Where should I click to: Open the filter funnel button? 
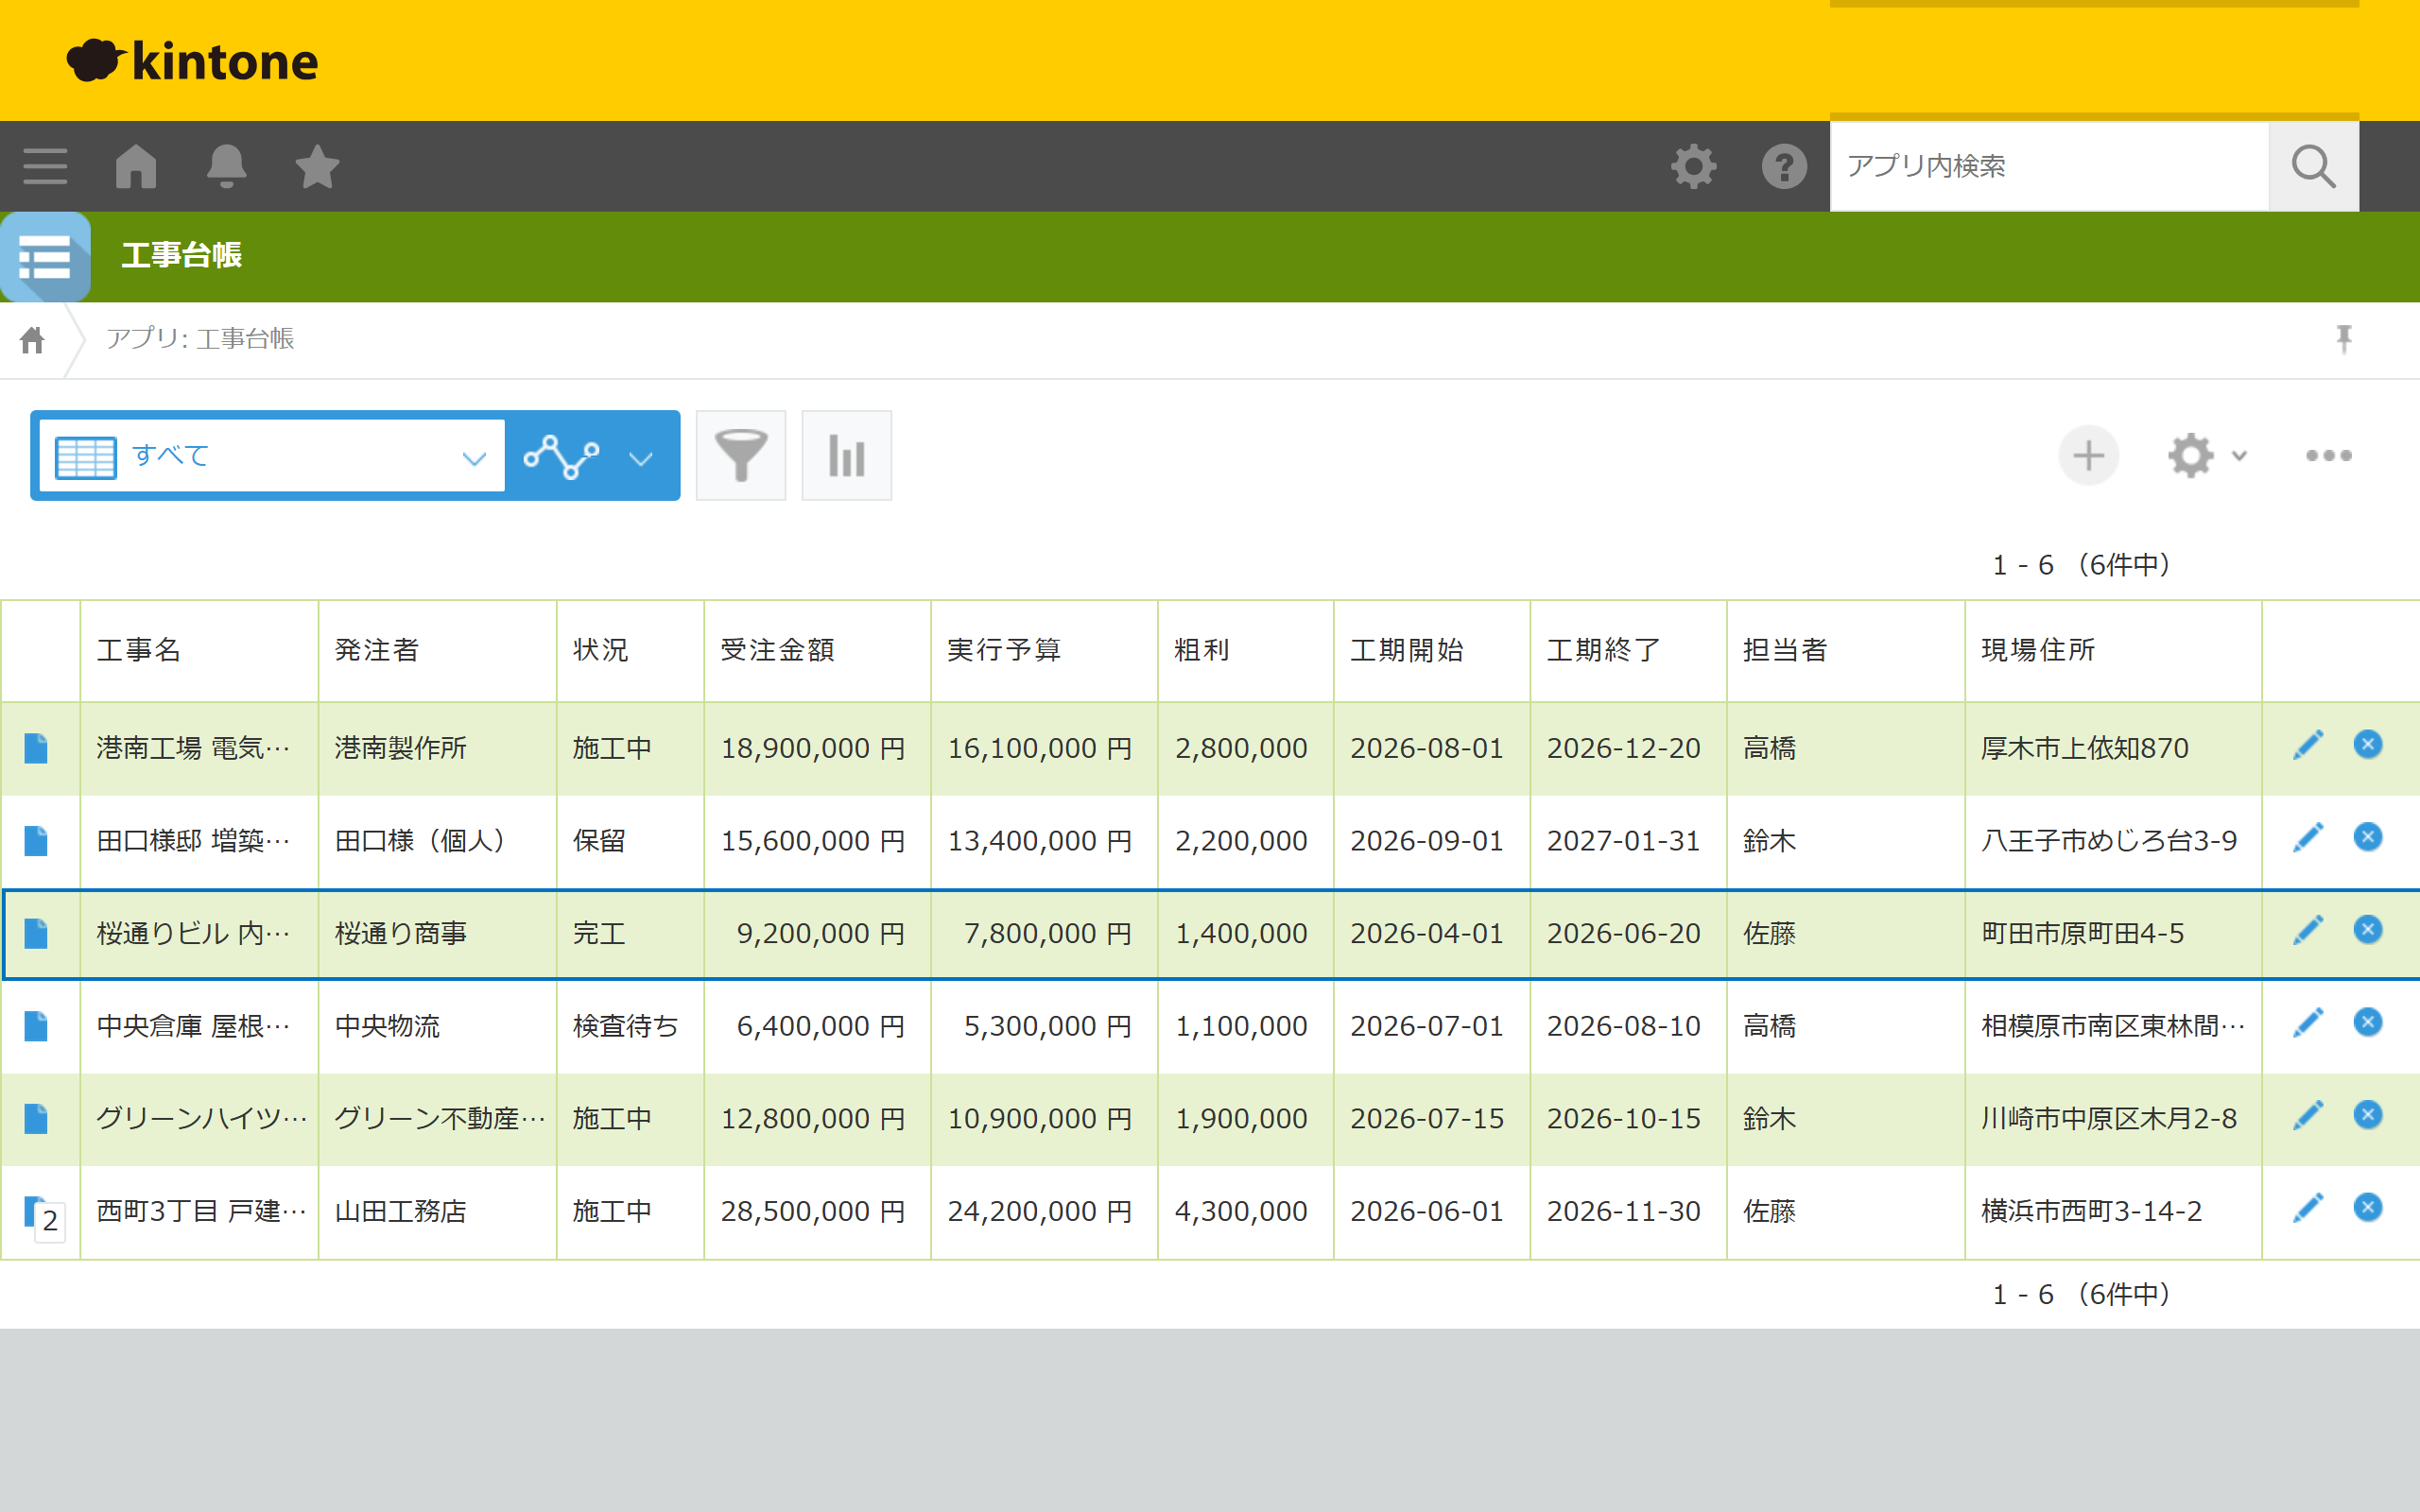pos(741,456)
